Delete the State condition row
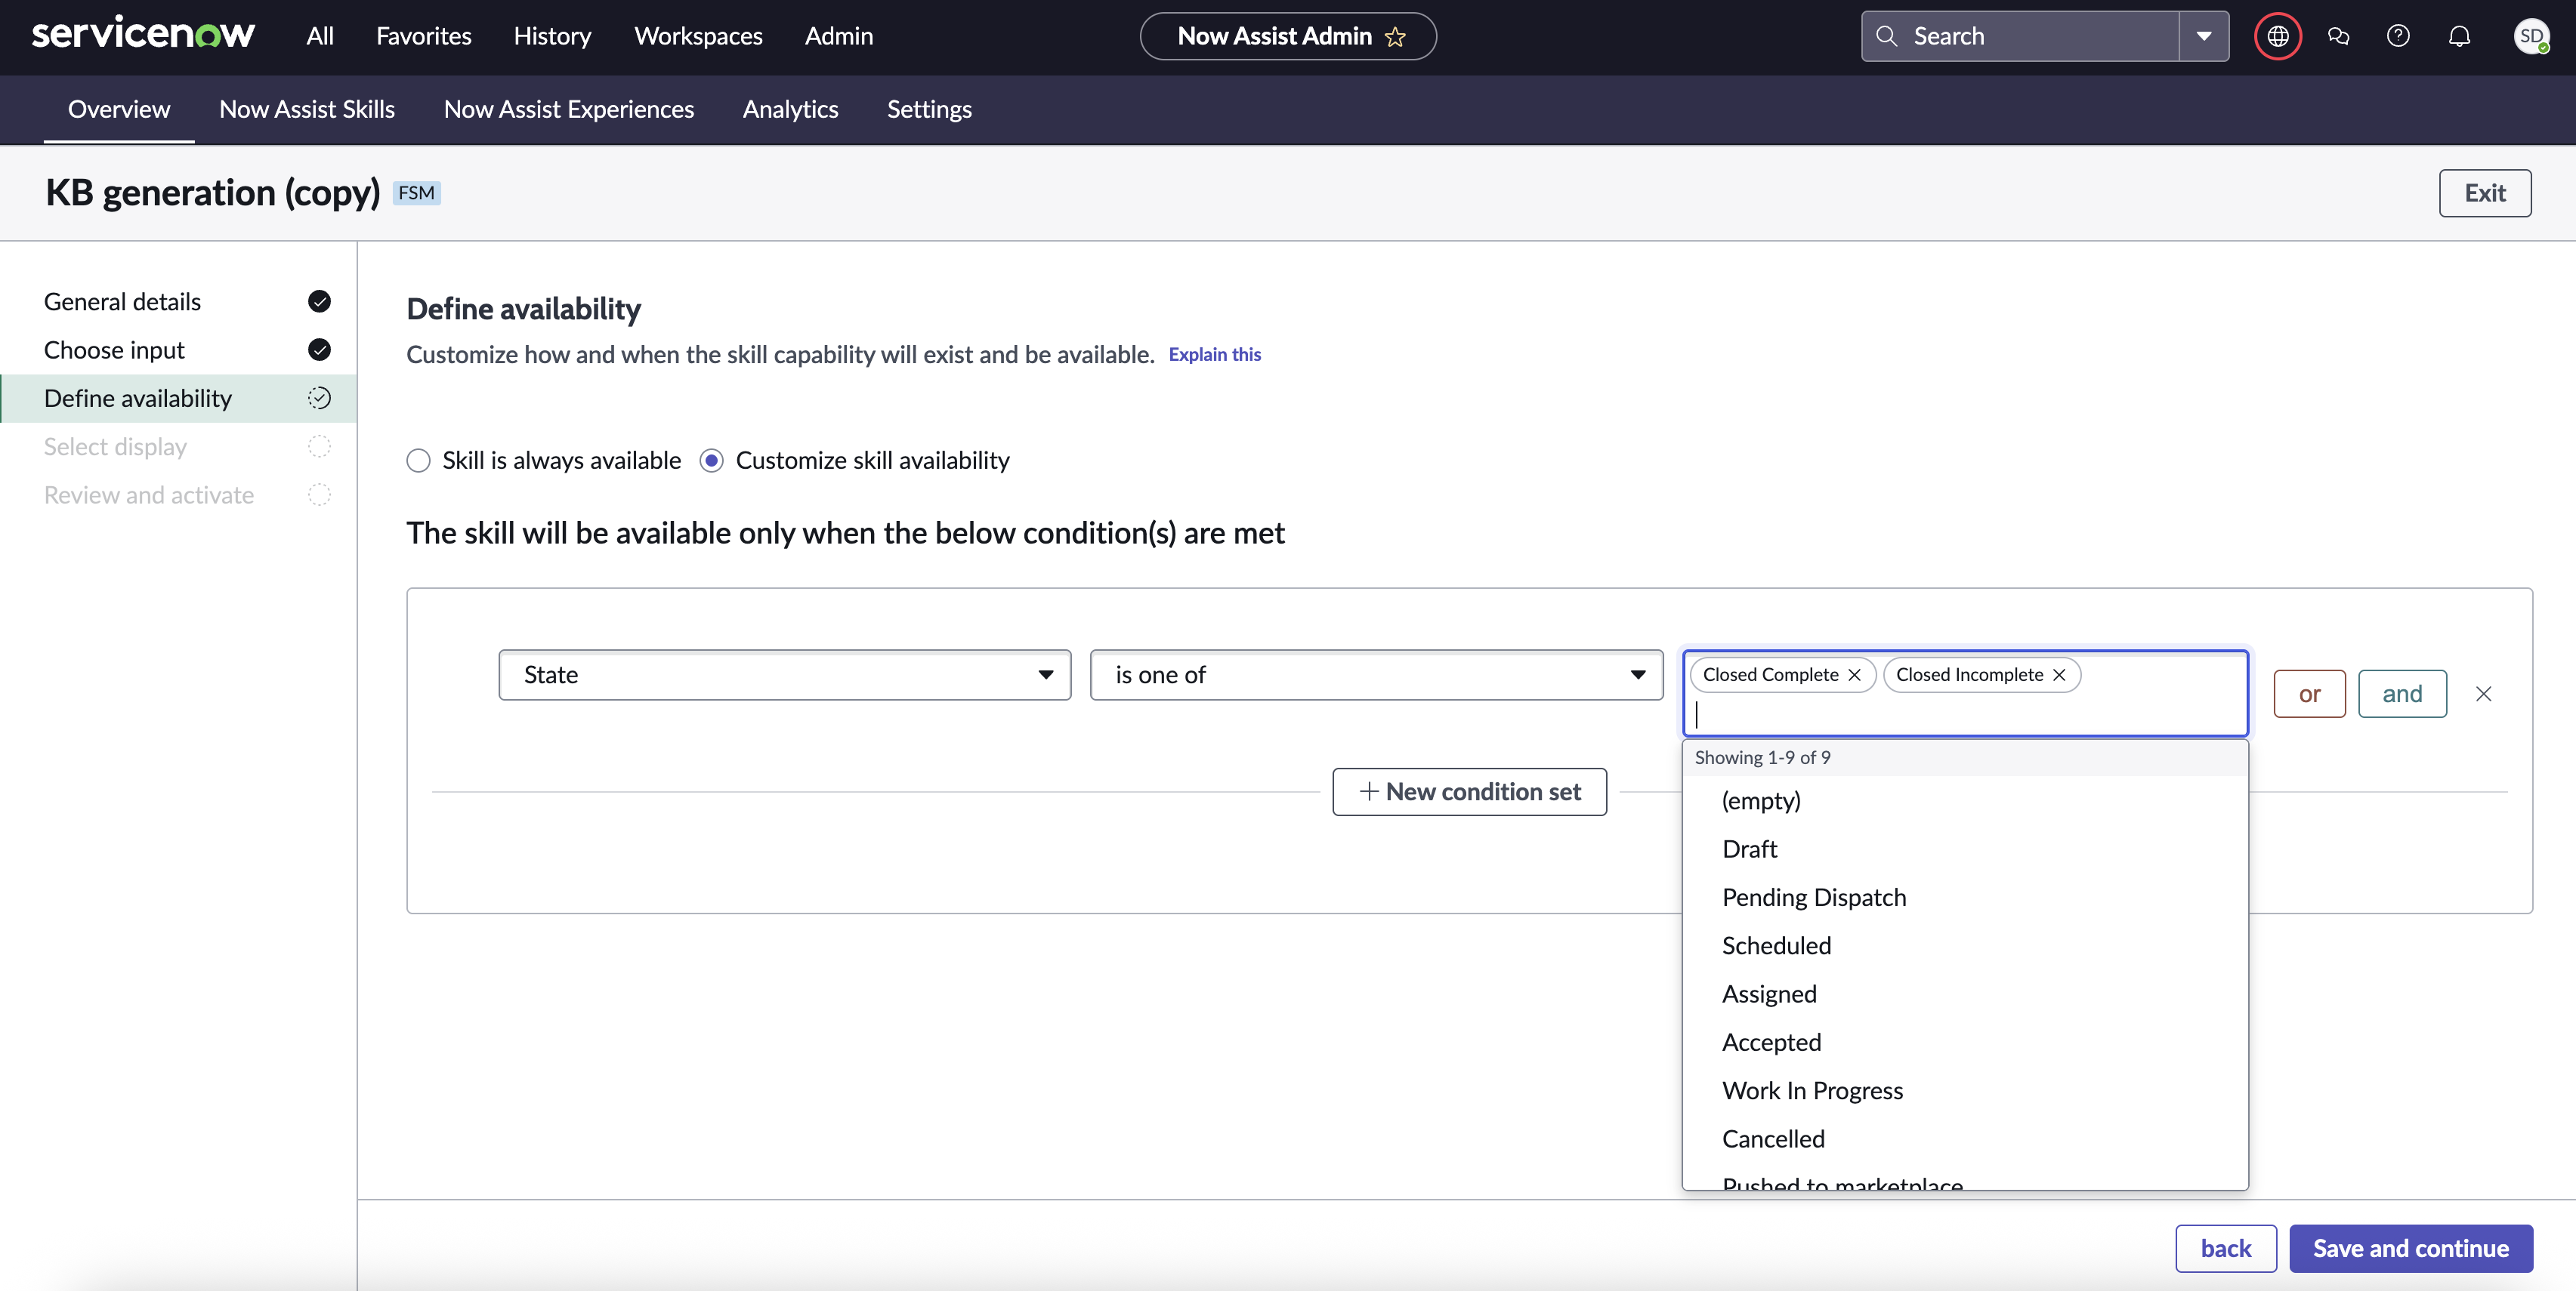The width and height of the screenshot is (2576, 1291). [2483, 694]
